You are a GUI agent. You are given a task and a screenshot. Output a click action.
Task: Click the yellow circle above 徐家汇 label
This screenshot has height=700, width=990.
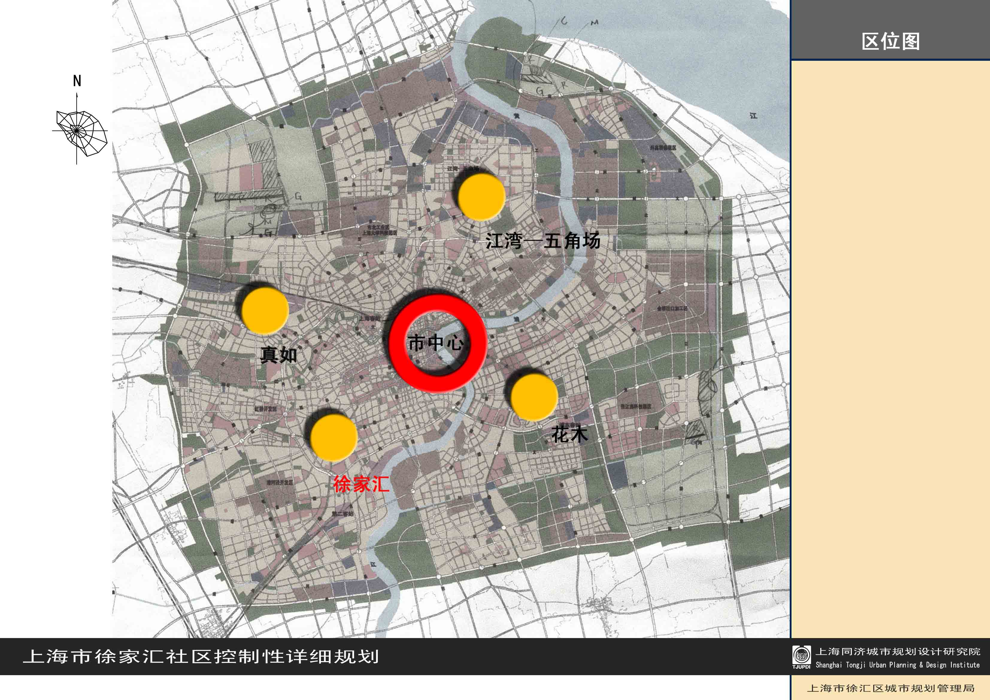click(x=334, y=438)
